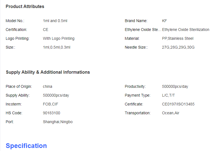Click the Payment Type value L/C,T/T
Image resolution: width=212 pixels, height=151 pixels.
168,95
